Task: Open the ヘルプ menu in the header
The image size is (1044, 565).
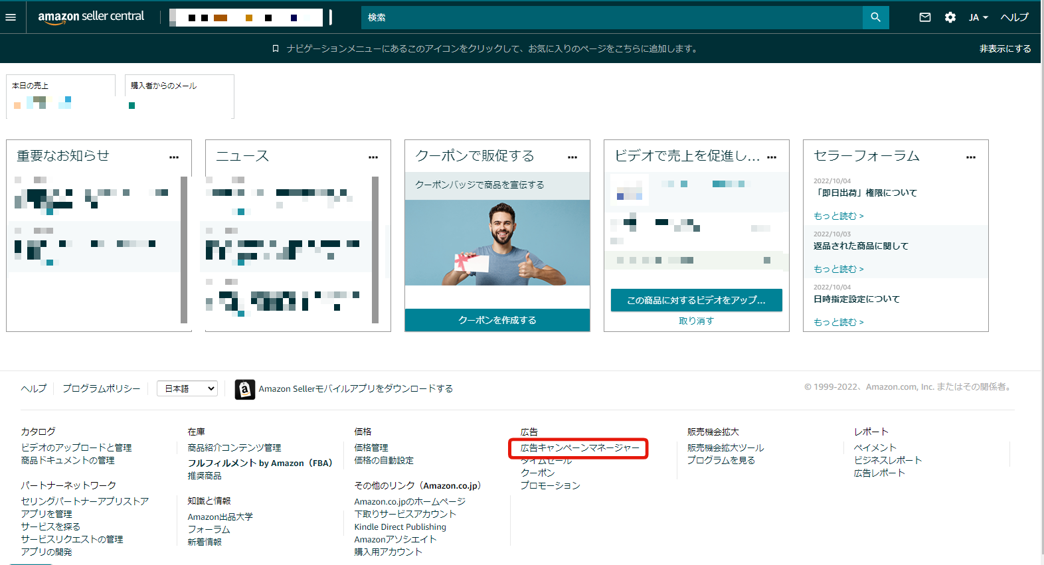Action: [1014, 17]
